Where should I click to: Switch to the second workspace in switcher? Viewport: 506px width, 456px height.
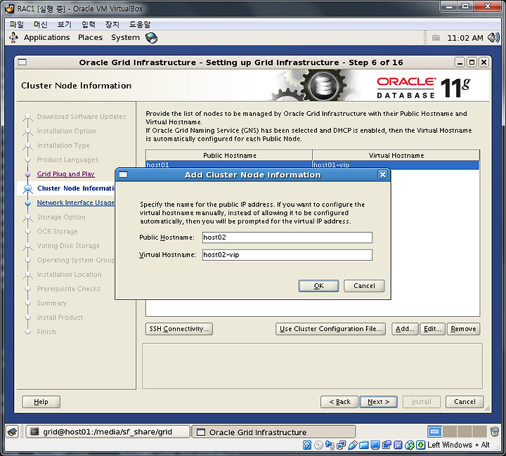coord(450,431)
